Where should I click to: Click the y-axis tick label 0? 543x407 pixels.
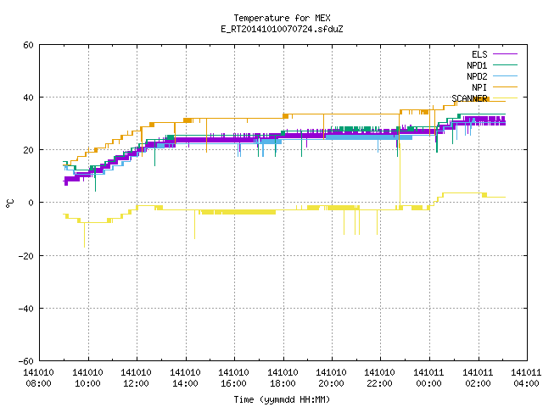pyautogui.click(x=31, y=203)
